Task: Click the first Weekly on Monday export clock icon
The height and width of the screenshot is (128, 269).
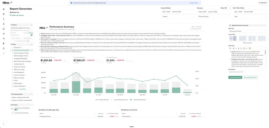Action: (x=11, y=97)
